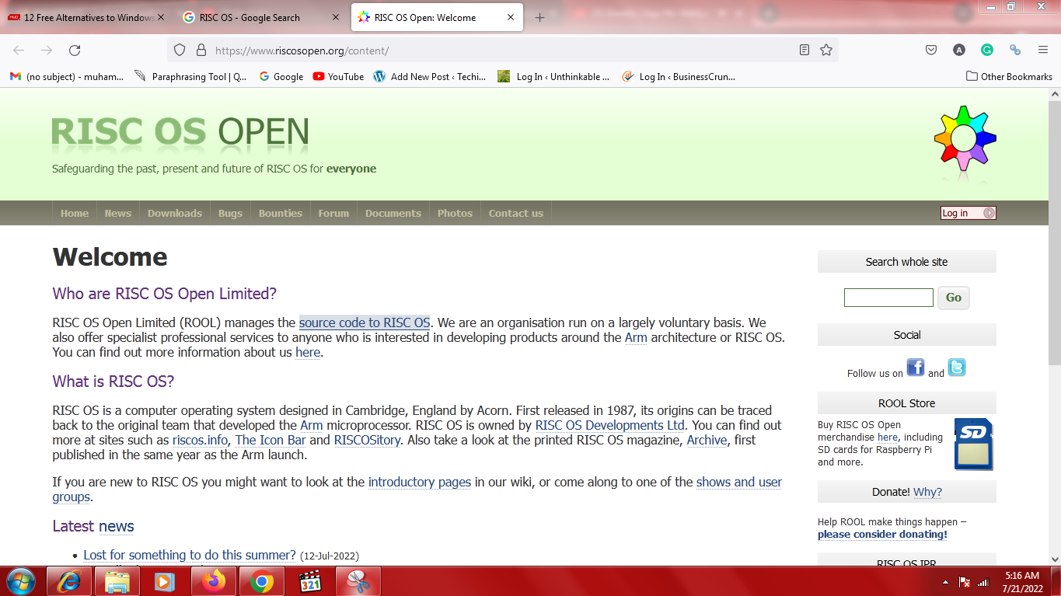Open the Photos nav item
1061x596 pixels.
[455, 213]
